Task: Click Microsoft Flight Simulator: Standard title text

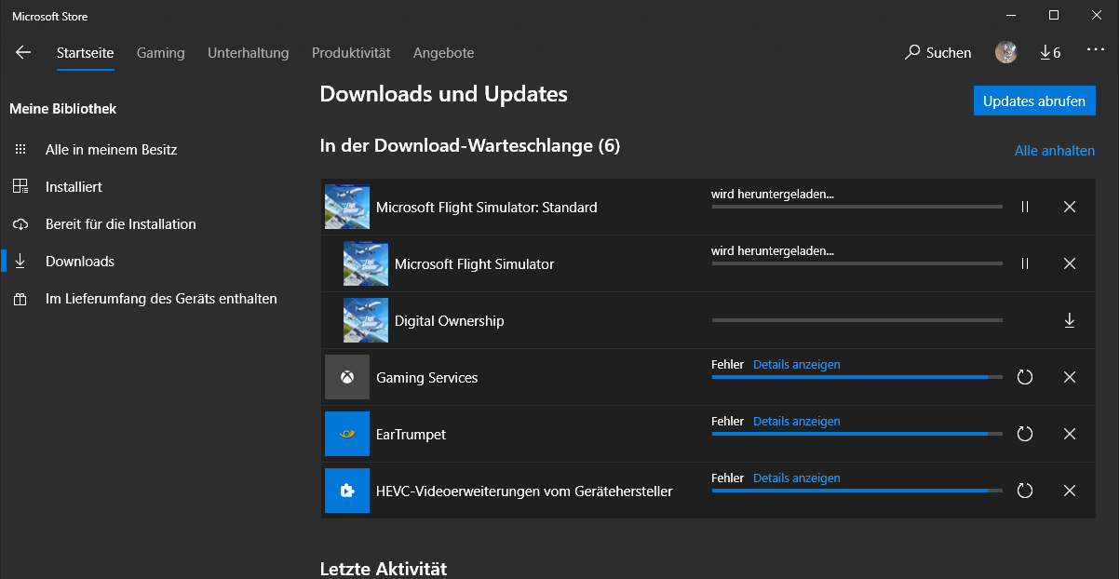Action: coord(487,207)
